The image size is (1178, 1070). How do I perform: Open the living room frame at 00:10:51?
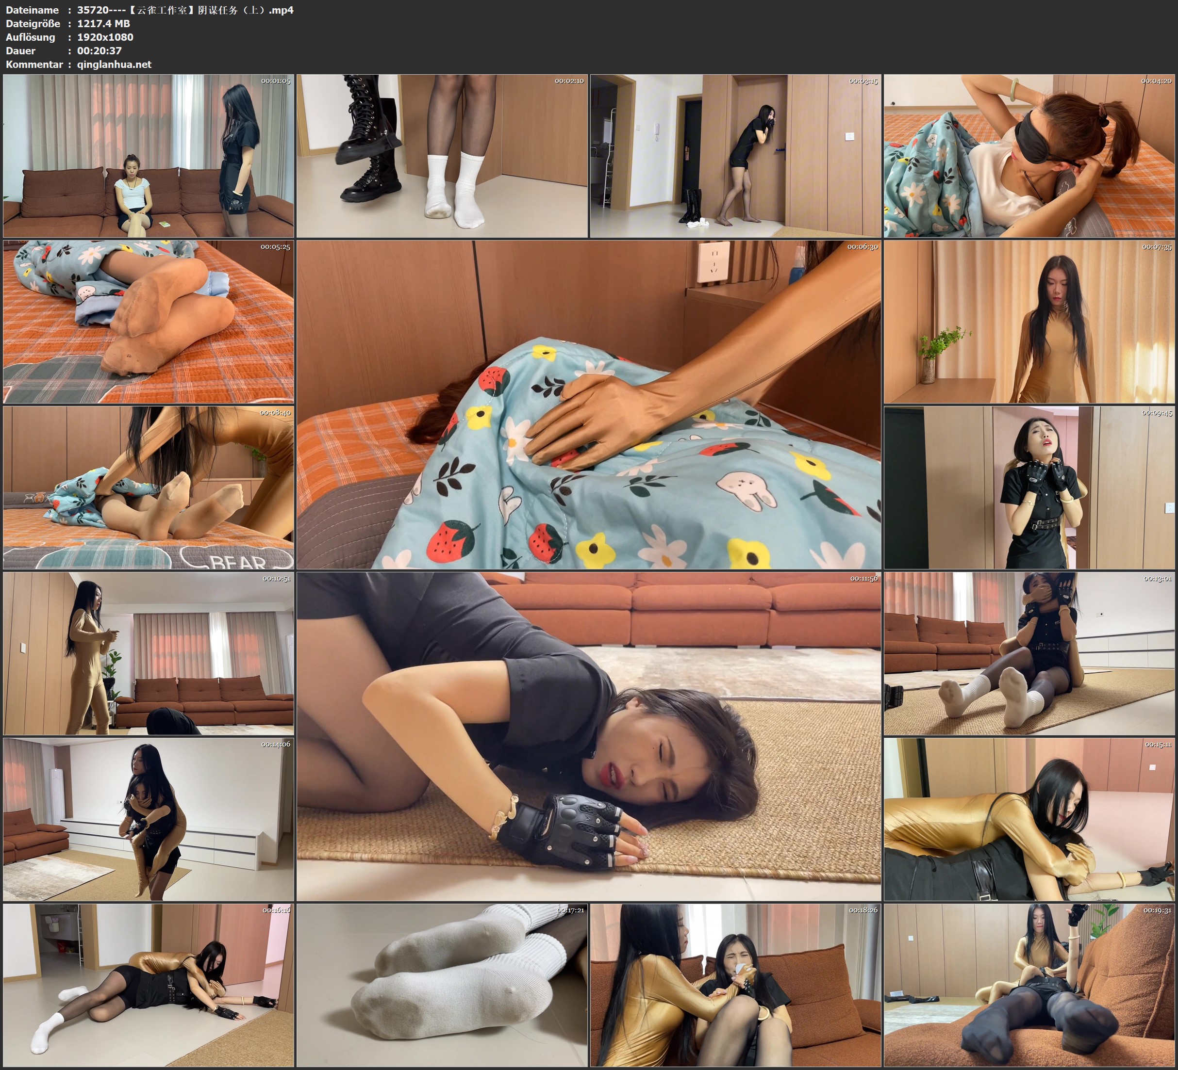(149, 653)
